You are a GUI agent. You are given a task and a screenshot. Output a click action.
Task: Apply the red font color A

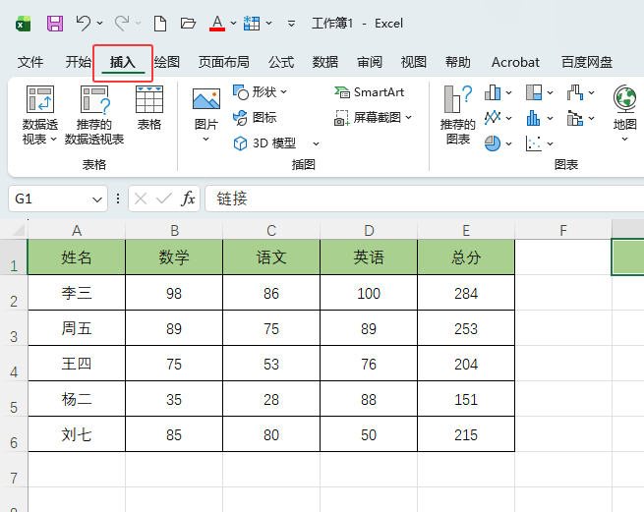point(217,24)
